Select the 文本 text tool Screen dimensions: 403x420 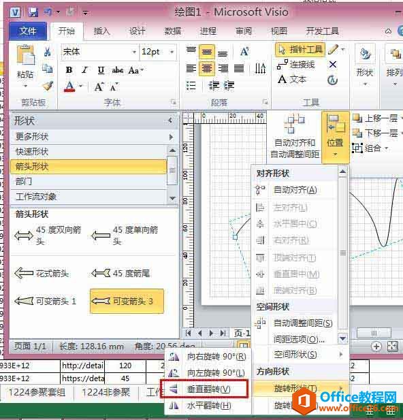tap(292, 79)
